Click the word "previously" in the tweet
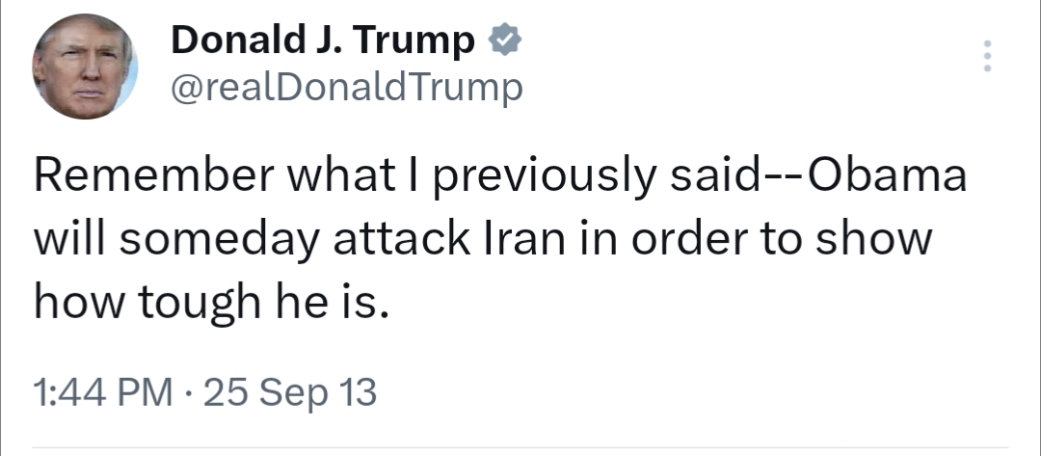Image resolution: width=1041 pixels, height=456 pixels. [544, 180]
